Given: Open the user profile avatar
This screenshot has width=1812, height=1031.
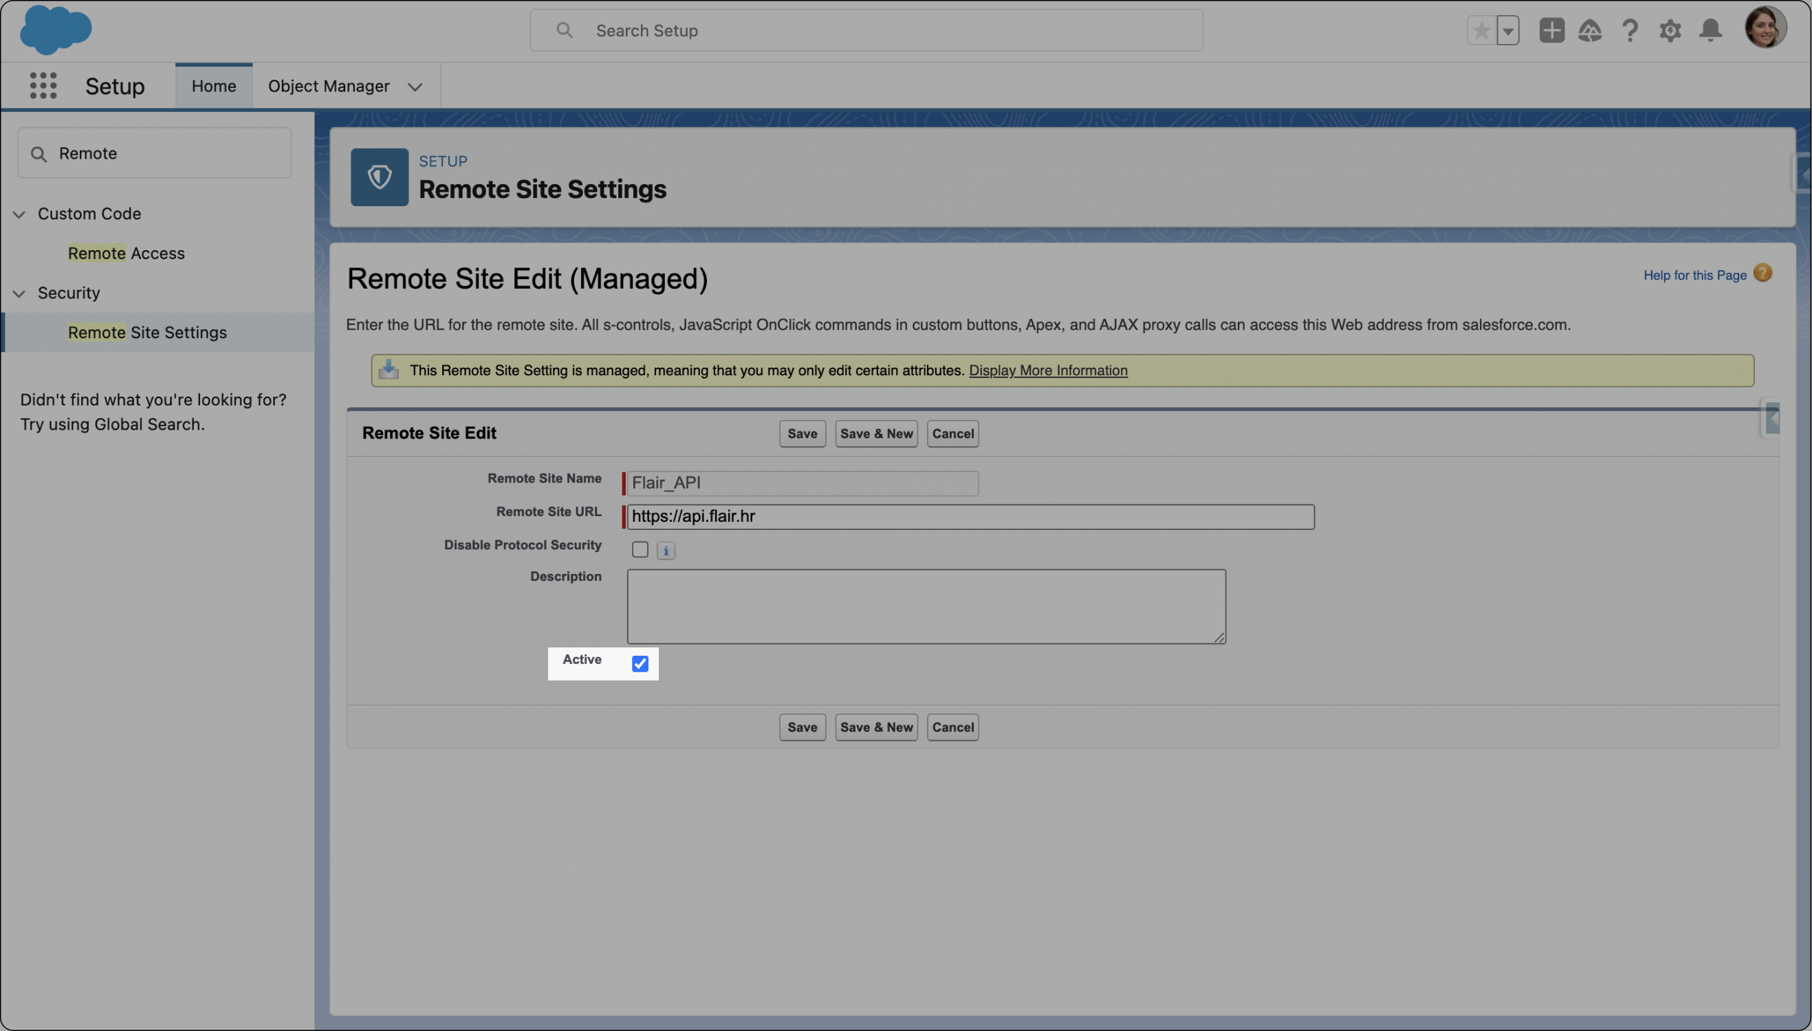Looking at the screenshot, I should click(1765, 27).
